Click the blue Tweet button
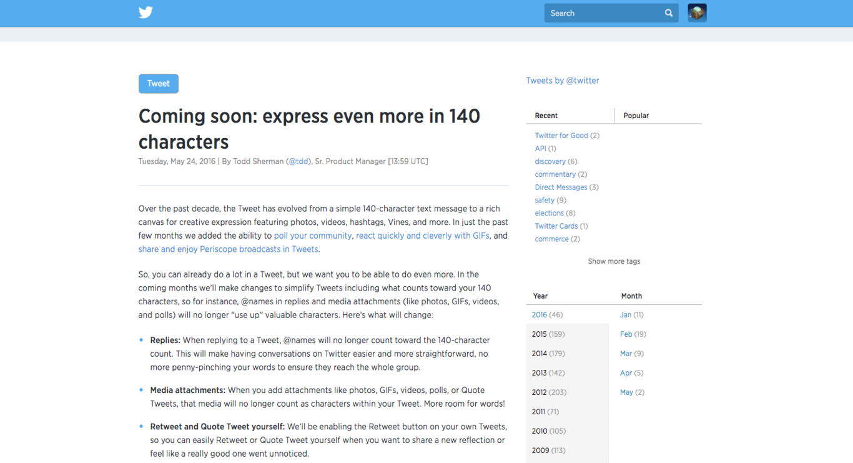Viewport: 853px width, 463px height. 159,84
